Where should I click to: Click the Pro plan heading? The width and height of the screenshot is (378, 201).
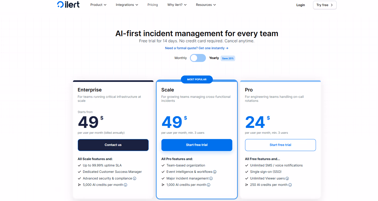[249, 90]
